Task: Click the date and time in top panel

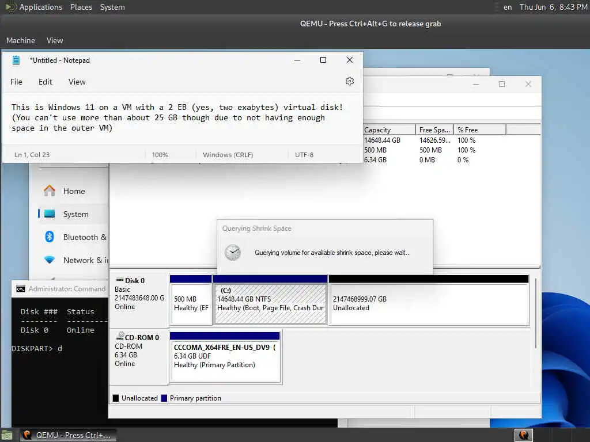Action: (553, 7)
